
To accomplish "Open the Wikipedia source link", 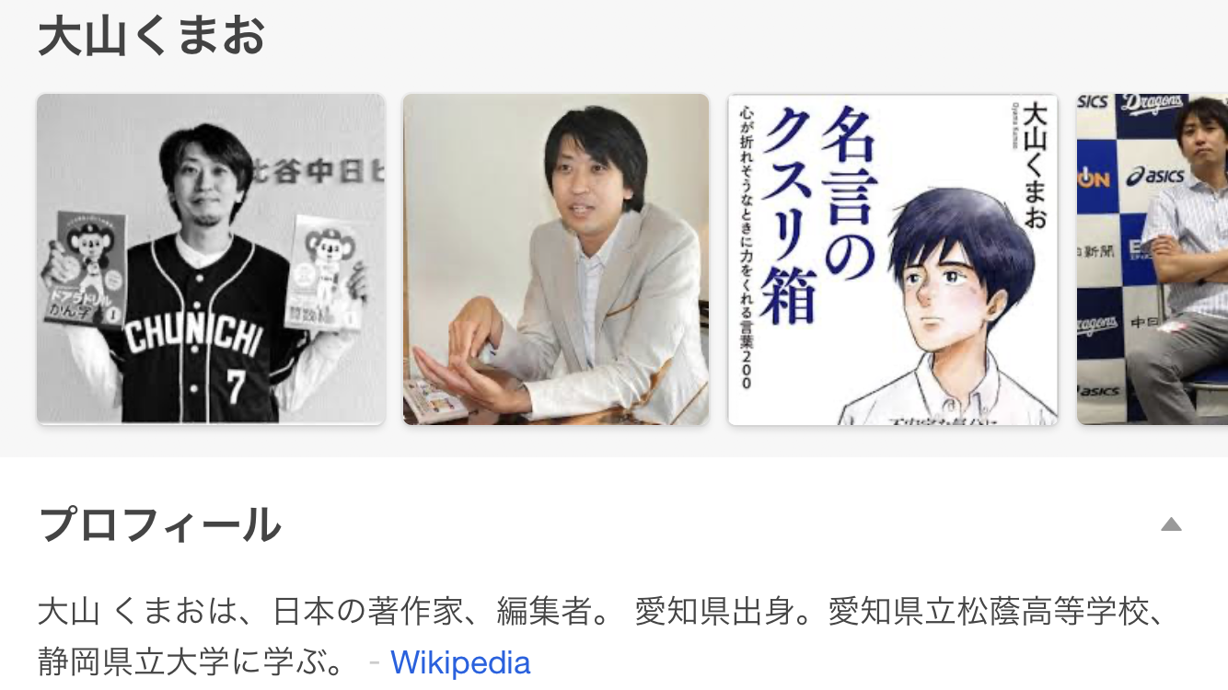I will [460, 662].
